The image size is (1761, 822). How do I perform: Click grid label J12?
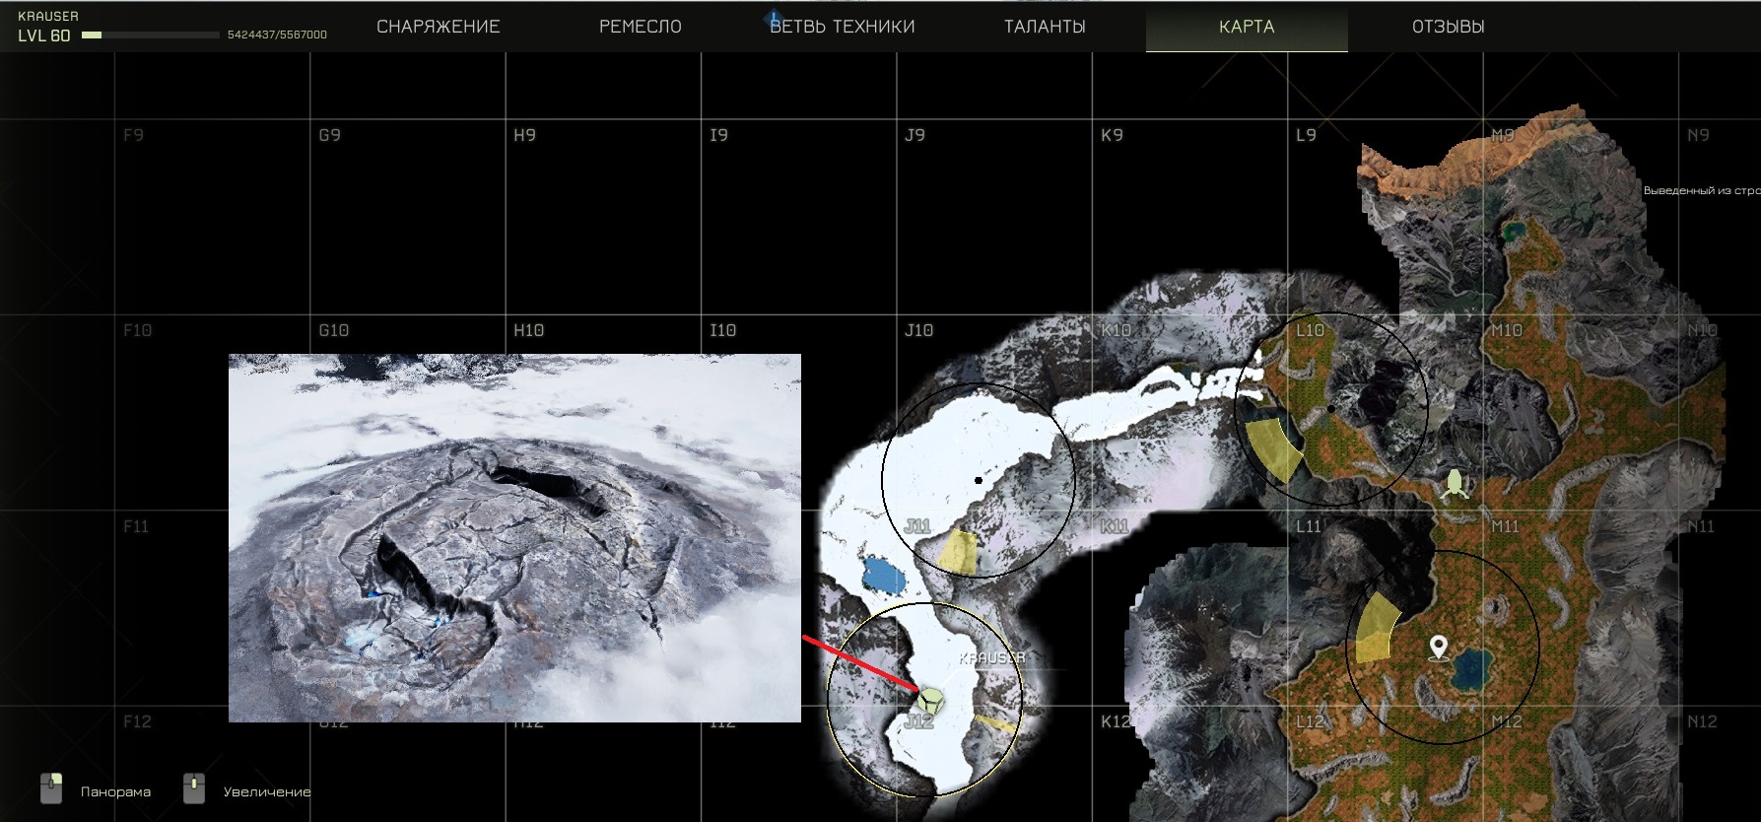[918, 721]
